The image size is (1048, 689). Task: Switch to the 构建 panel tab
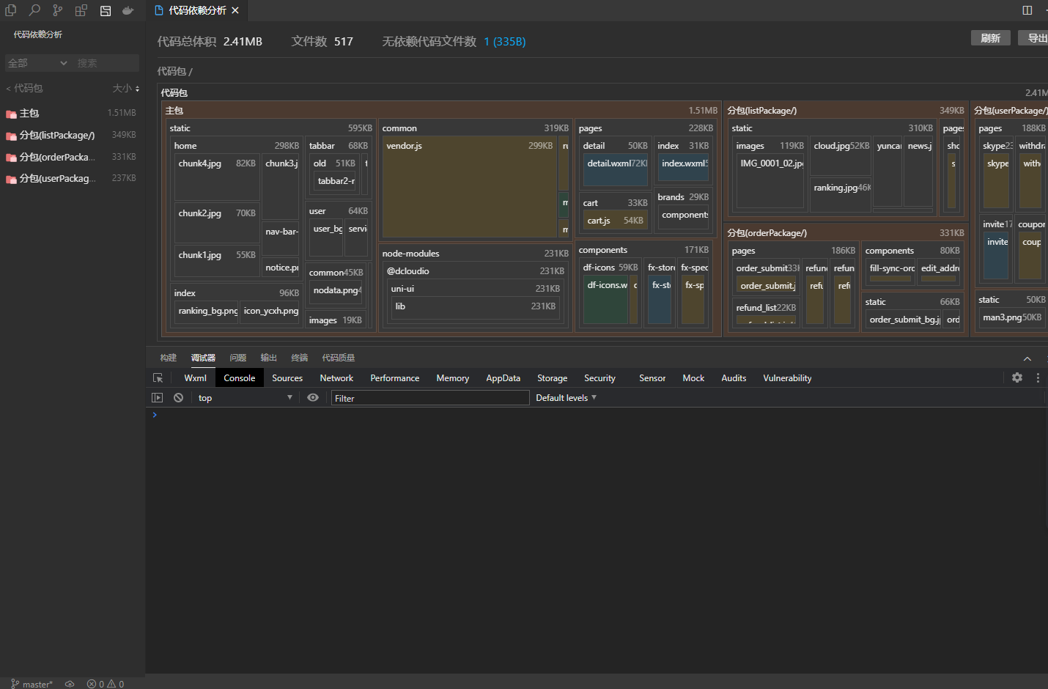(x=169, y=358)
